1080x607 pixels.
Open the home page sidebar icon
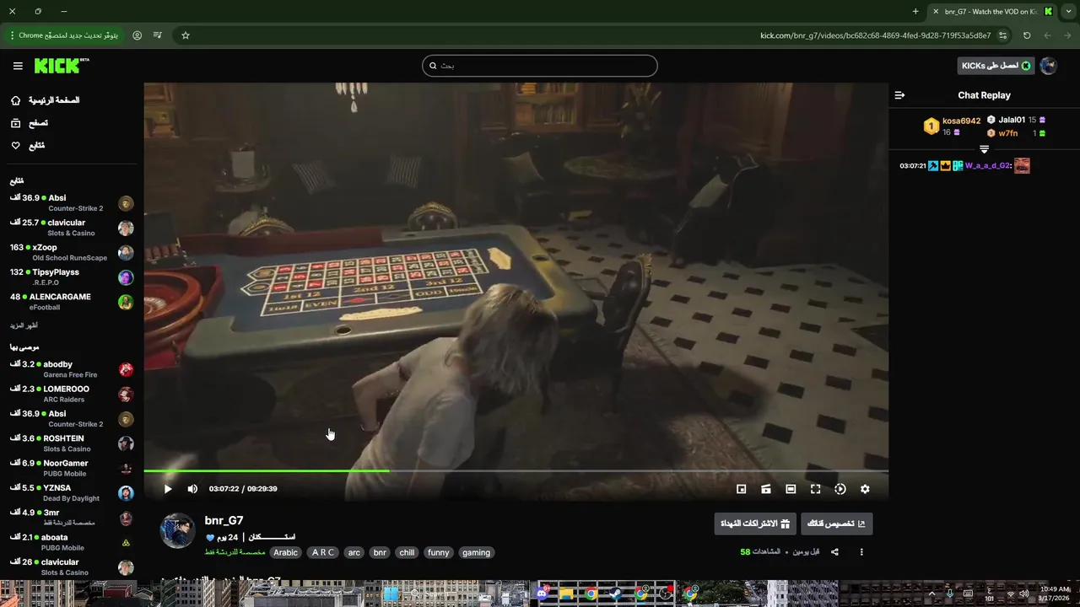point(15,100)
